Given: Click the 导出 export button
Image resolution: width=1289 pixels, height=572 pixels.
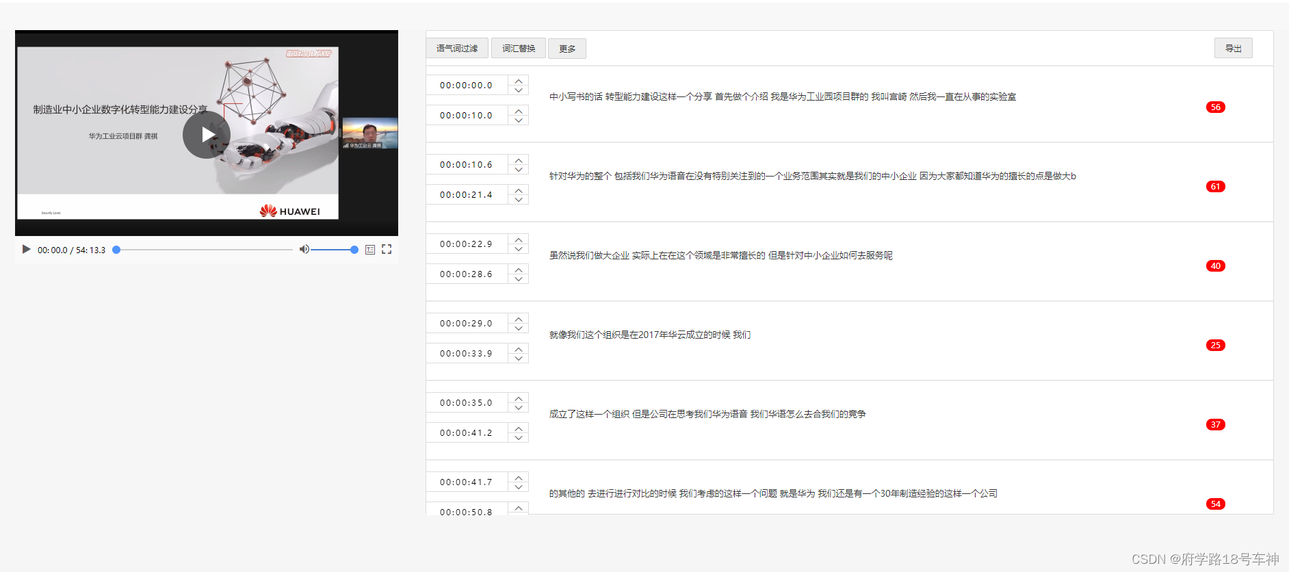Looking at the screenshot, I should [1234, 48].
